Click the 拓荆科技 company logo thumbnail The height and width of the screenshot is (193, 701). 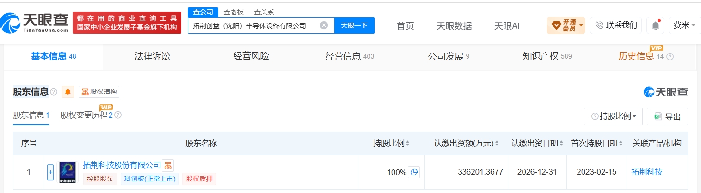68,172
